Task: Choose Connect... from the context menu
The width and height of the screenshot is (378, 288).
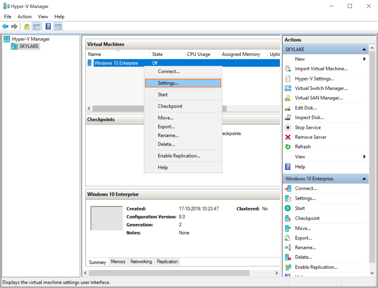Action: (183, 71)
